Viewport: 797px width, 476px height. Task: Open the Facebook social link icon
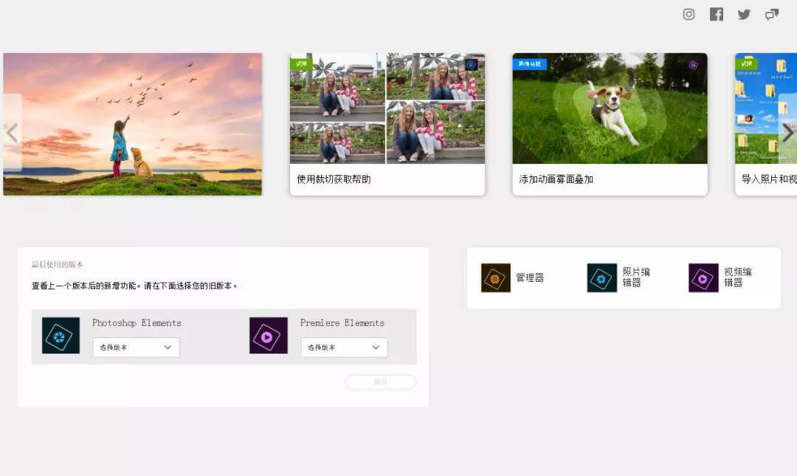click(x=716, y=14)
